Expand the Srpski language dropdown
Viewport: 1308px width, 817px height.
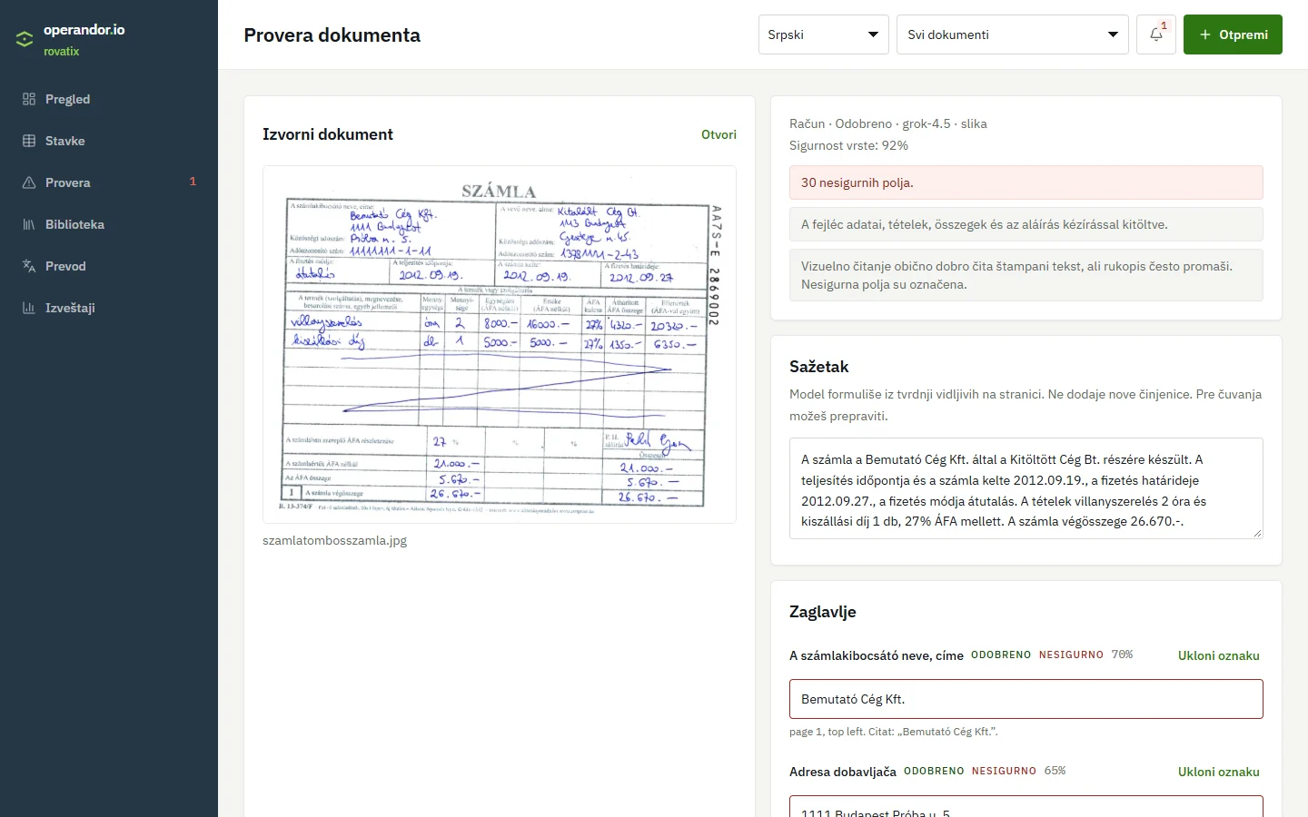(824, 34)
